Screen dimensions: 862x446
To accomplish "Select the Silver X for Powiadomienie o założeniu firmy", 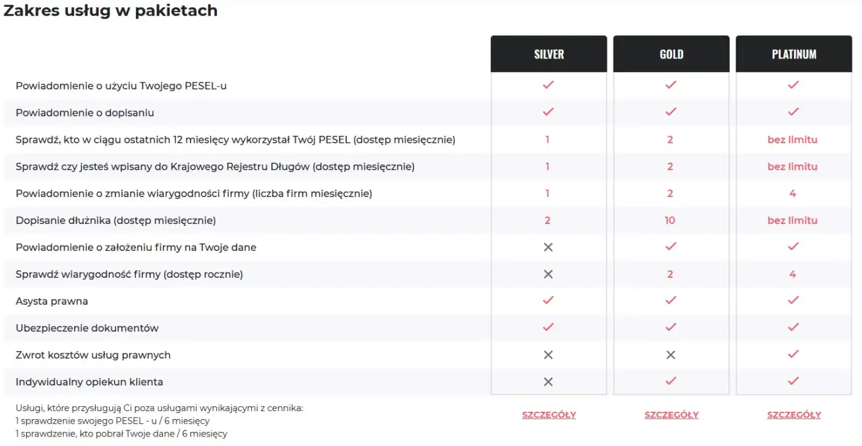I will (548, 247).
